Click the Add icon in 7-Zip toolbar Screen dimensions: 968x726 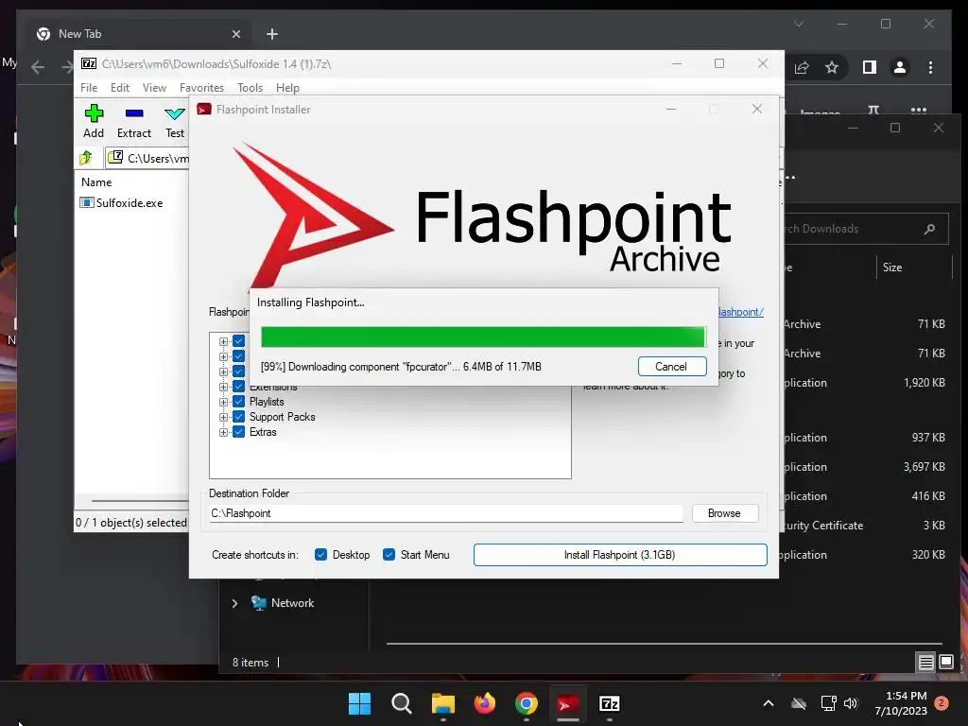pyautogui.click(x=94, y=113)
